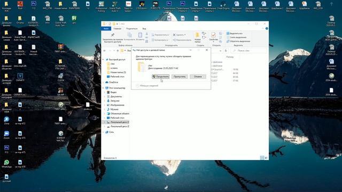This screenshot has width=342, height=192.
Task: Click the Explorer help icon
Action: (267, 28)
